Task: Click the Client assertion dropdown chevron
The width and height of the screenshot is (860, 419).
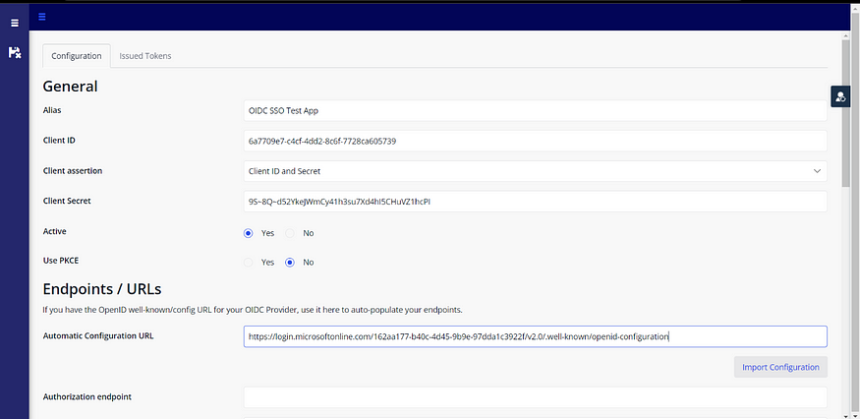Action: [x=817, y=171]
